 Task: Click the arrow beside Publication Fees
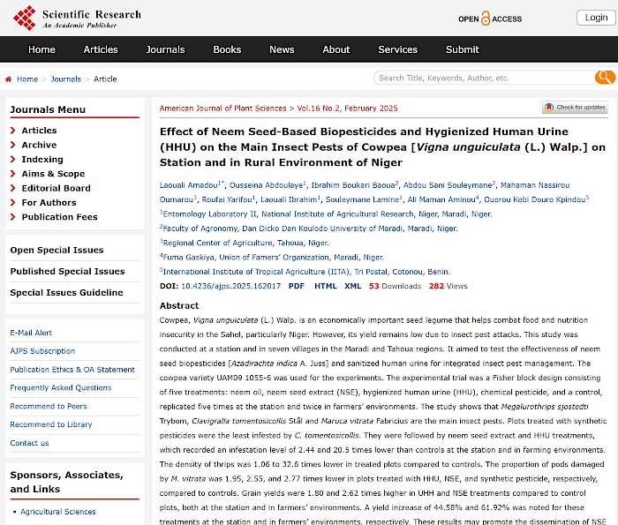[13, 217]
